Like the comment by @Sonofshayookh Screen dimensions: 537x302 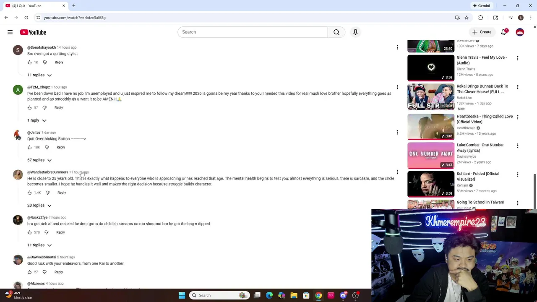pos(29,62)
